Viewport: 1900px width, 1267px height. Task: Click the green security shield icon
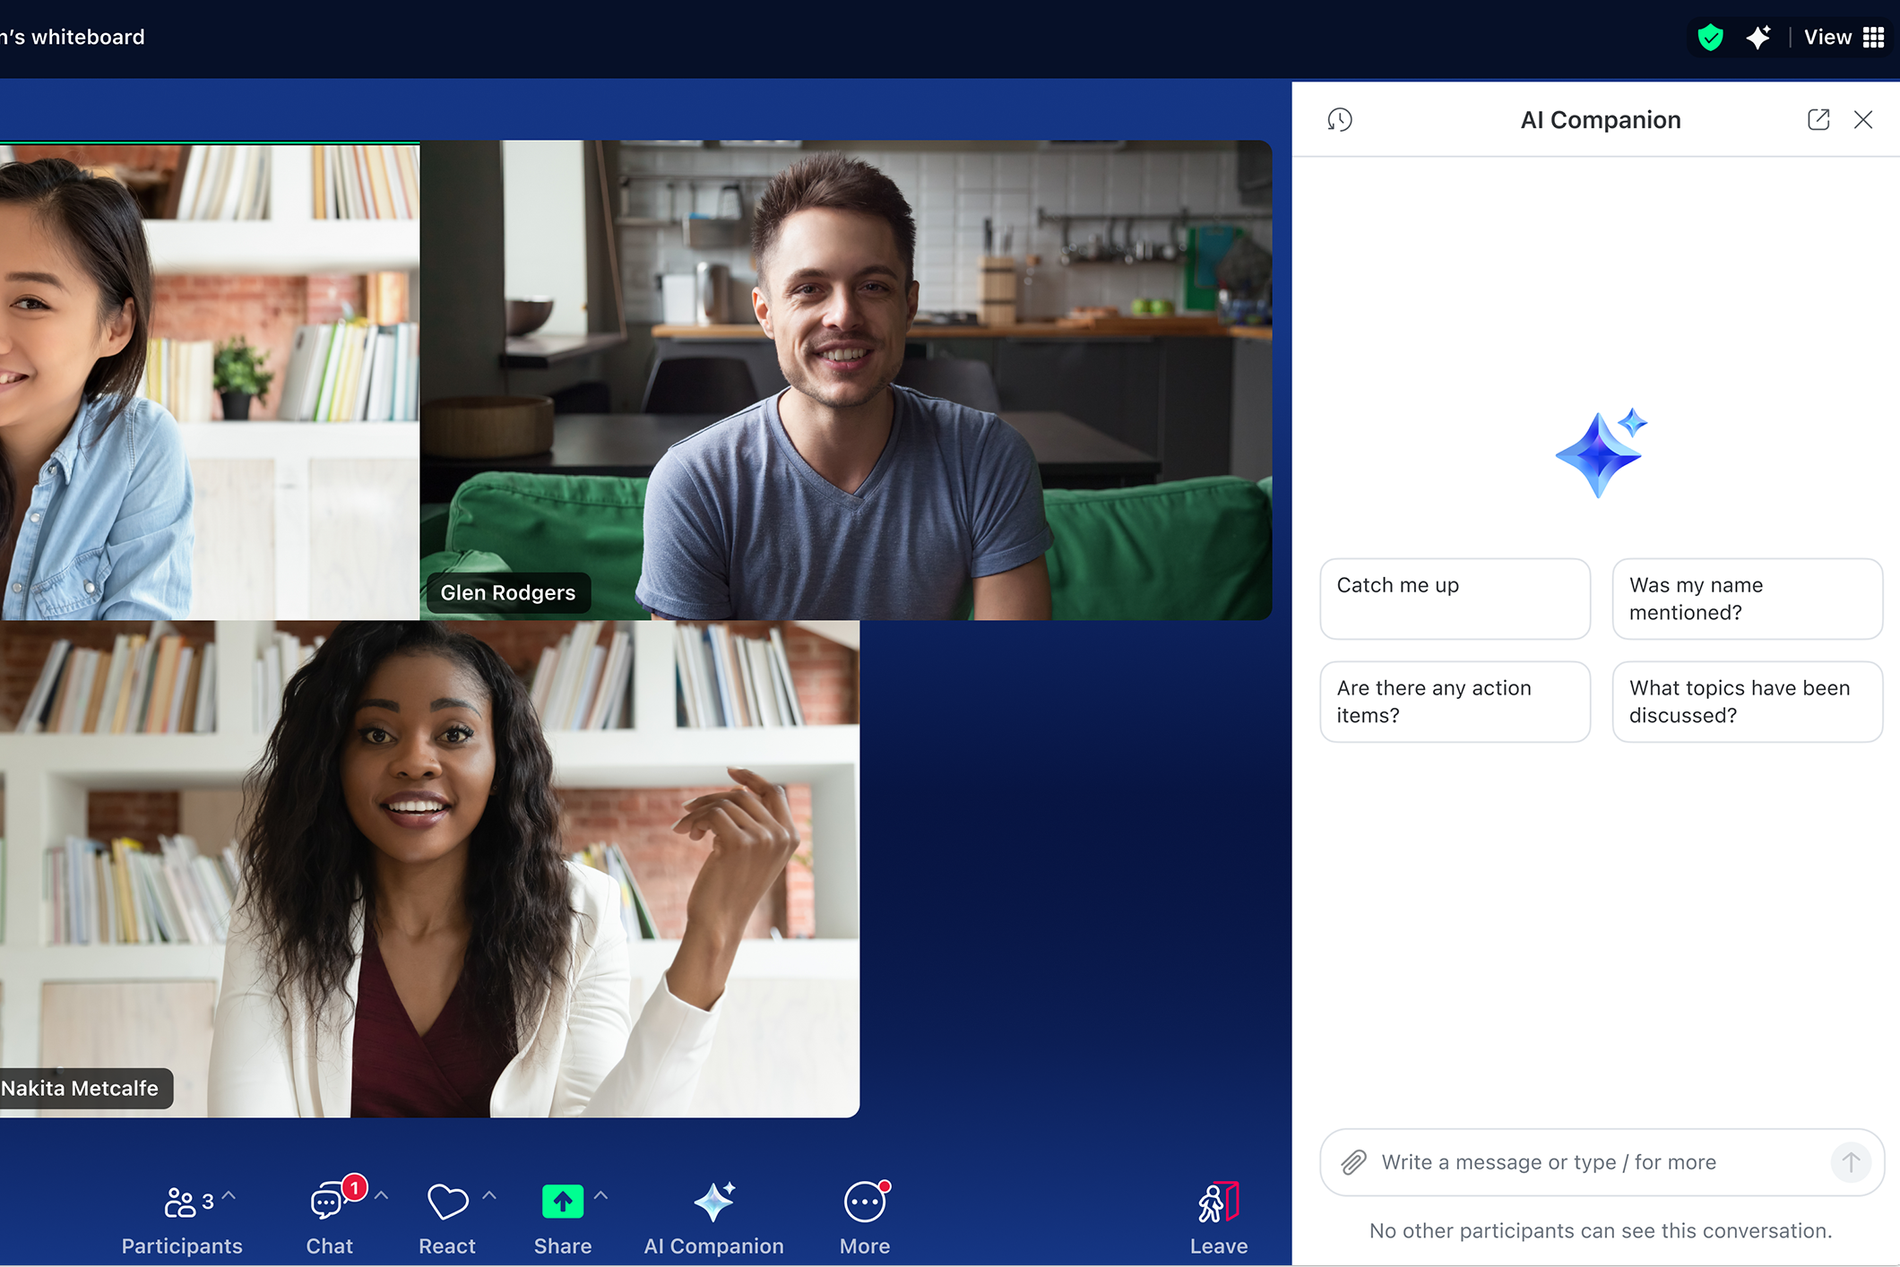pos(1709,37)
